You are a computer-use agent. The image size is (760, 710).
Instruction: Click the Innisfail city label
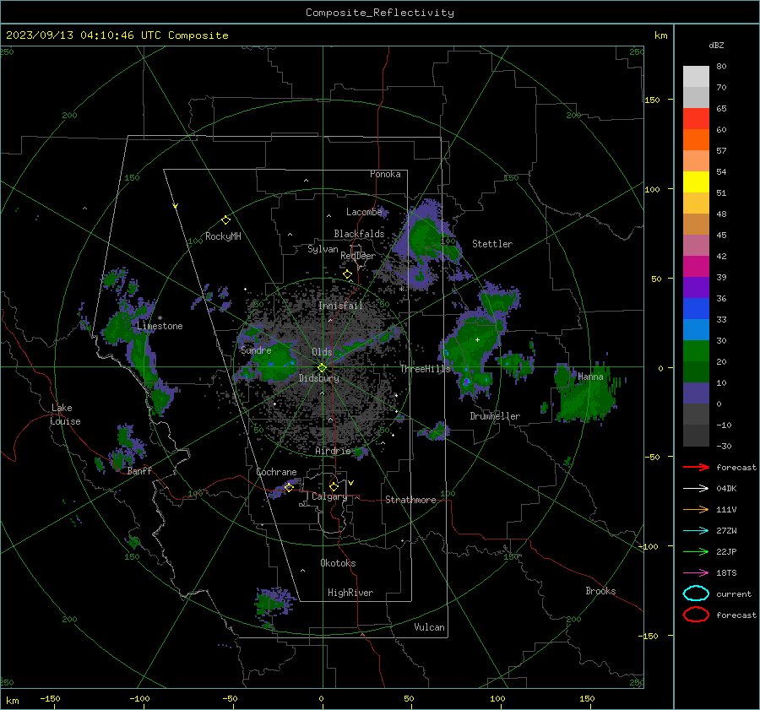pyautogui.click(x=341, y=306)
